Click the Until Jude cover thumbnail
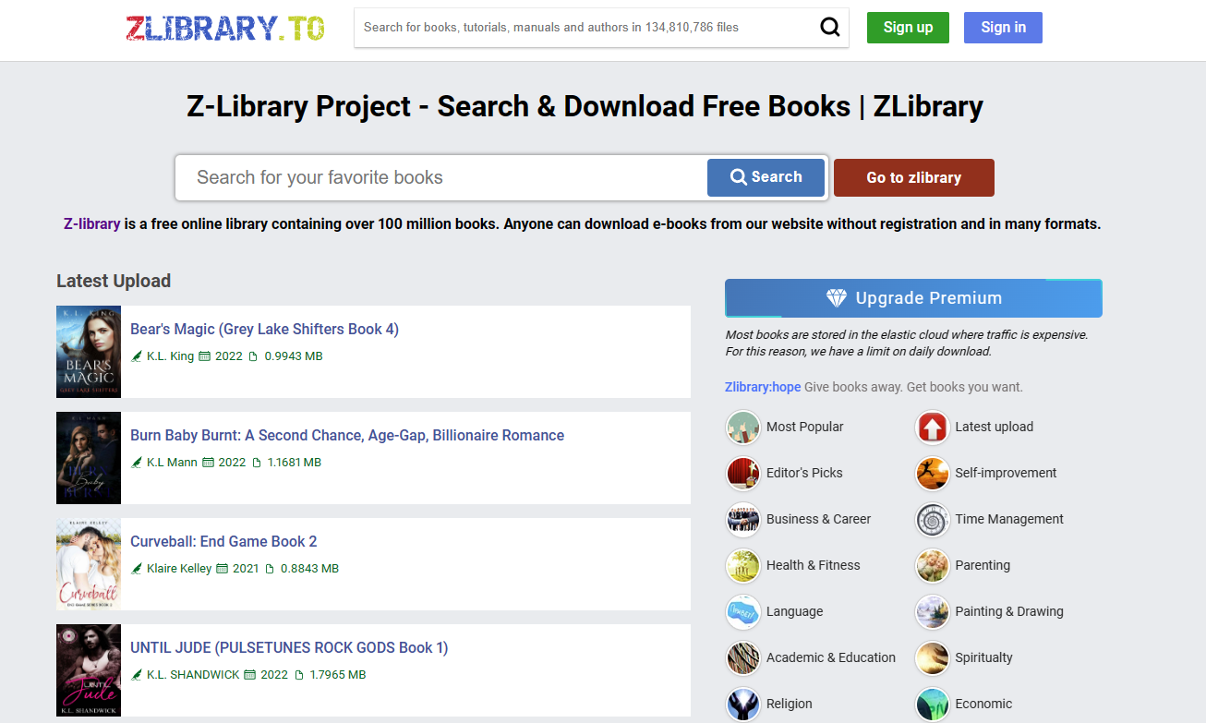Viewport: 1206px width, 723px height. [x=89, y=670]
